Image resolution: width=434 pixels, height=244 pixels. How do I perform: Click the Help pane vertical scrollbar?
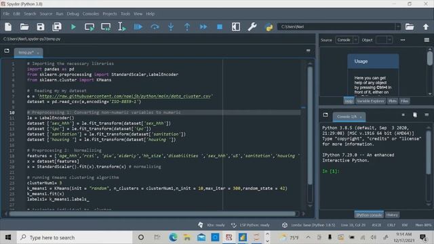pyautogui.click(x=429, y=58)
